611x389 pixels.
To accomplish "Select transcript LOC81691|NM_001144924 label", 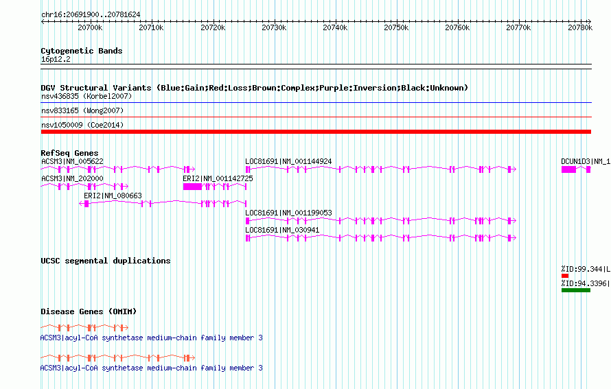I will [x=288, y=161].
